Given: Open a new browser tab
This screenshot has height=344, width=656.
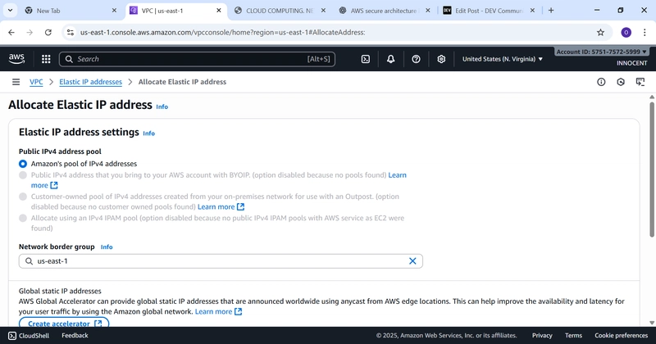Looking at the screenshot, I should point(551,11).
